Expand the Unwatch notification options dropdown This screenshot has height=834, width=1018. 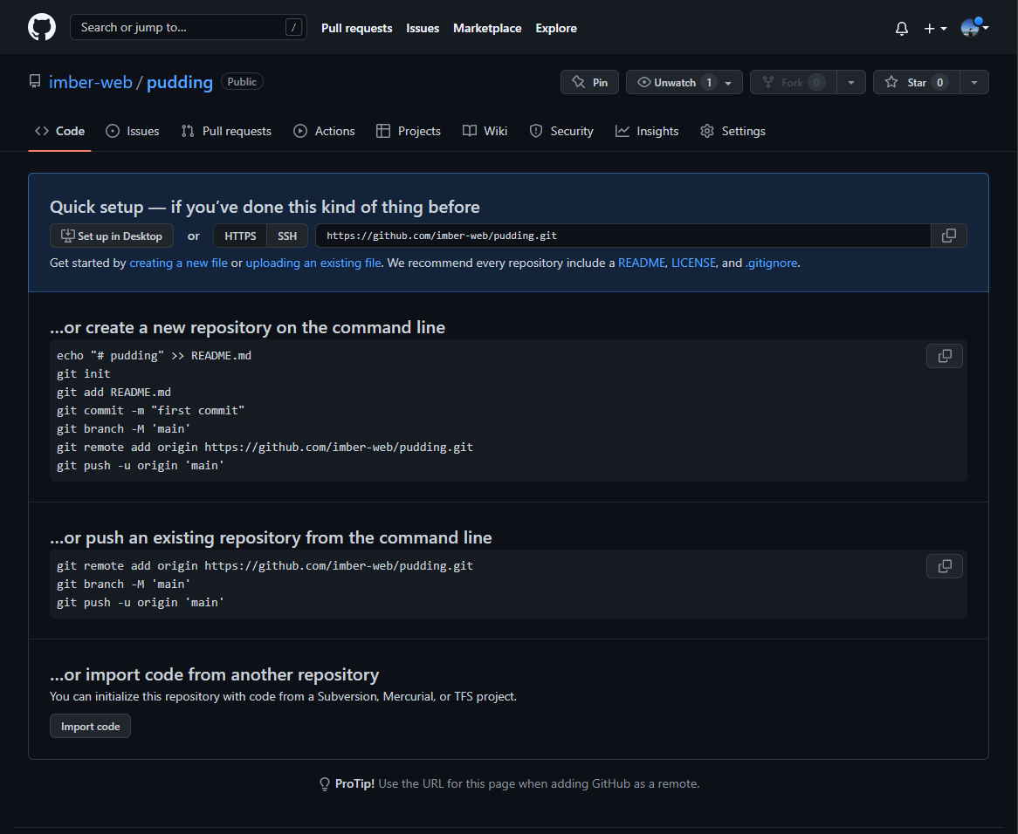coord(728,82)
